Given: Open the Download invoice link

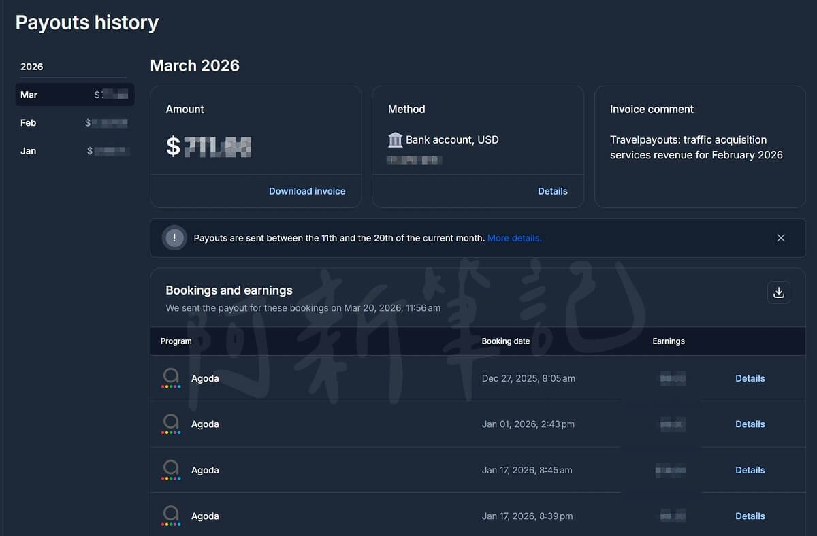Looking at the screenshot, I should point(307,191).
